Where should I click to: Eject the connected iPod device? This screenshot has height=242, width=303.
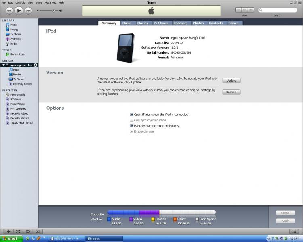pyautogui.click(x=36, y=65)
